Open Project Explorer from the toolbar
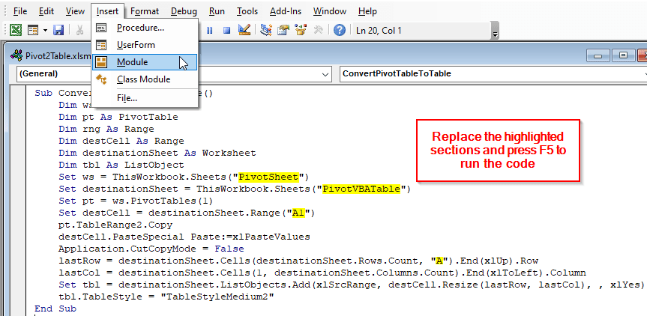The height and width of the screenshot is (316, 647). pos(266,30)
